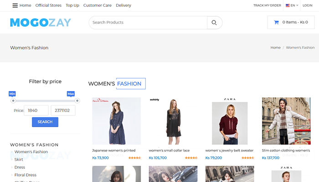Click the arrow beside Skirt
This screenshot has width=319, height=182.
point(12,160)
